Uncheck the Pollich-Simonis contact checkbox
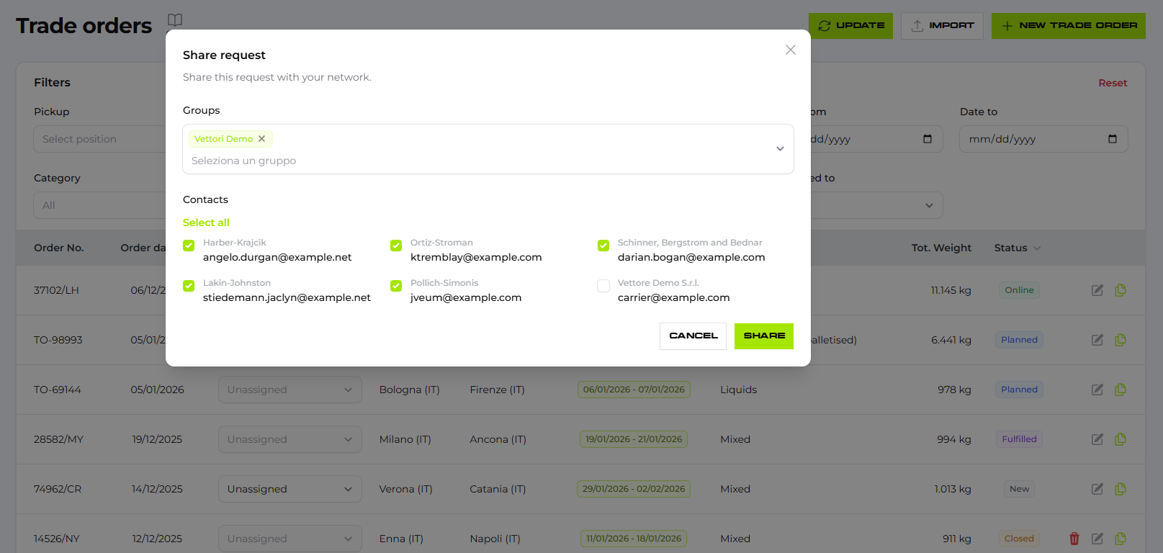This screenshot has width=1163, height=553. click(x=396, y=286)
